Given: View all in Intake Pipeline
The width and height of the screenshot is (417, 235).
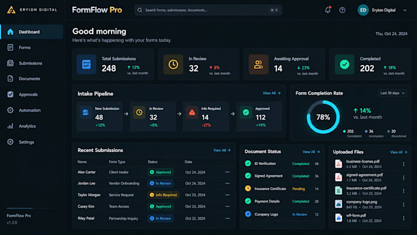Looking at the screenshot, I should click(x=272, y=93).
